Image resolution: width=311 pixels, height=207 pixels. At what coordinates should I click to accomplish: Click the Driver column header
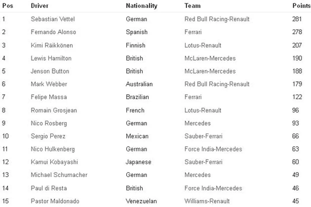pos(39,6)
